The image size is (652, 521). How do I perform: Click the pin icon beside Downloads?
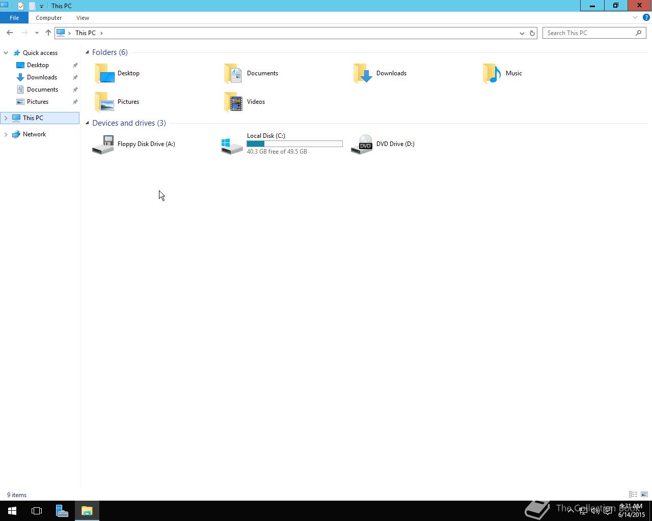[x=75, y=77]
